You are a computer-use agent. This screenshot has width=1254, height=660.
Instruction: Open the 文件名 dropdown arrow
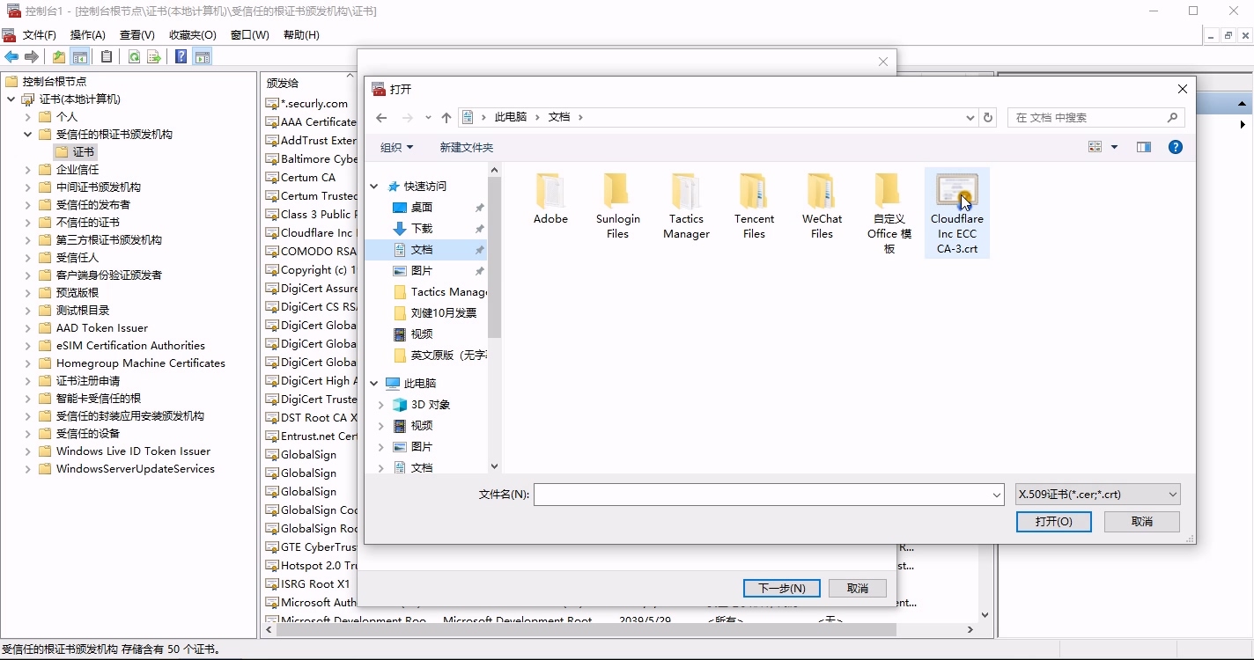coord(997,495)
